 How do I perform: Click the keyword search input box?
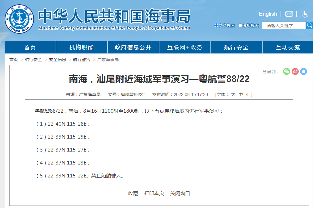coord(283,26)
